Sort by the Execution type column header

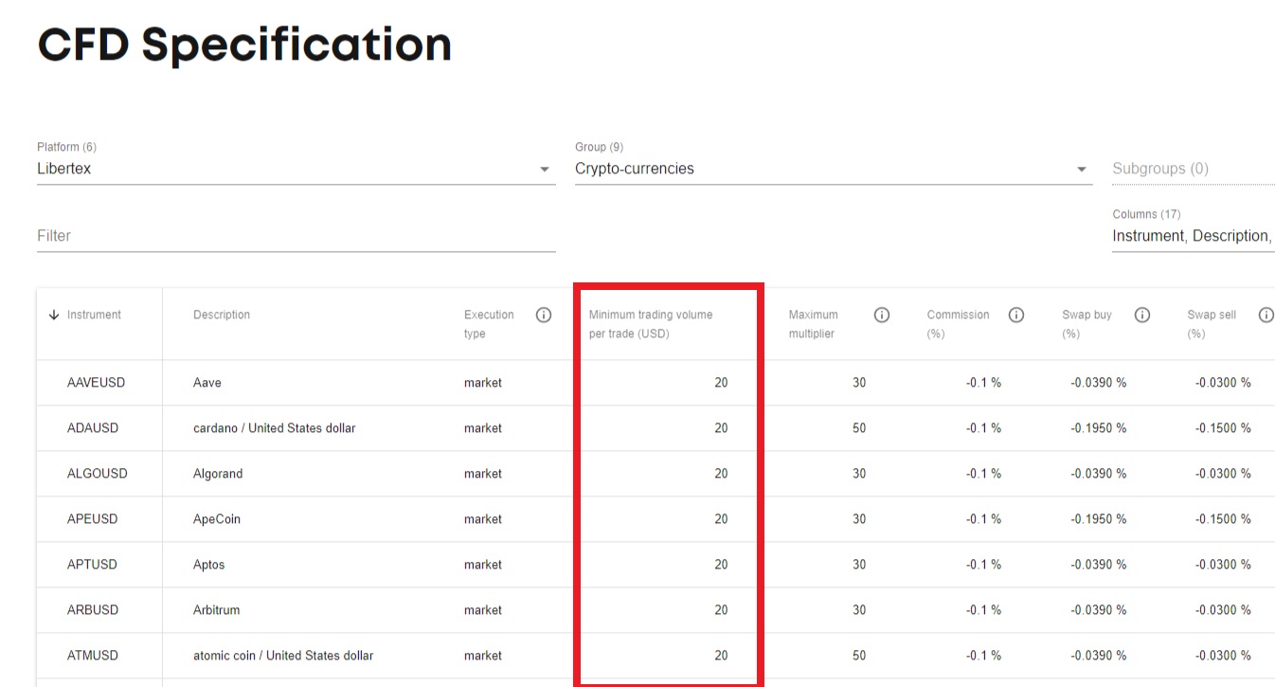489,324
